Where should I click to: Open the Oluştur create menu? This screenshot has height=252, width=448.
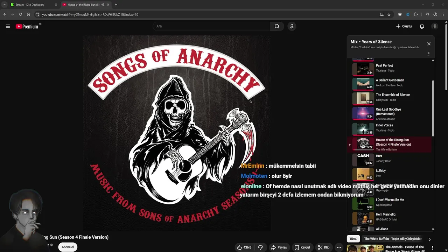404,26
